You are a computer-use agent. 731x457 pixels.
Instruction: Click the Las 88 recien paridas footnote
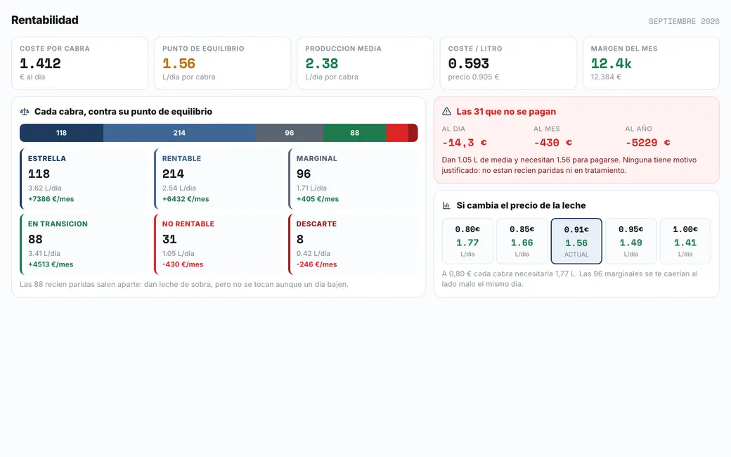pos(183,284)
